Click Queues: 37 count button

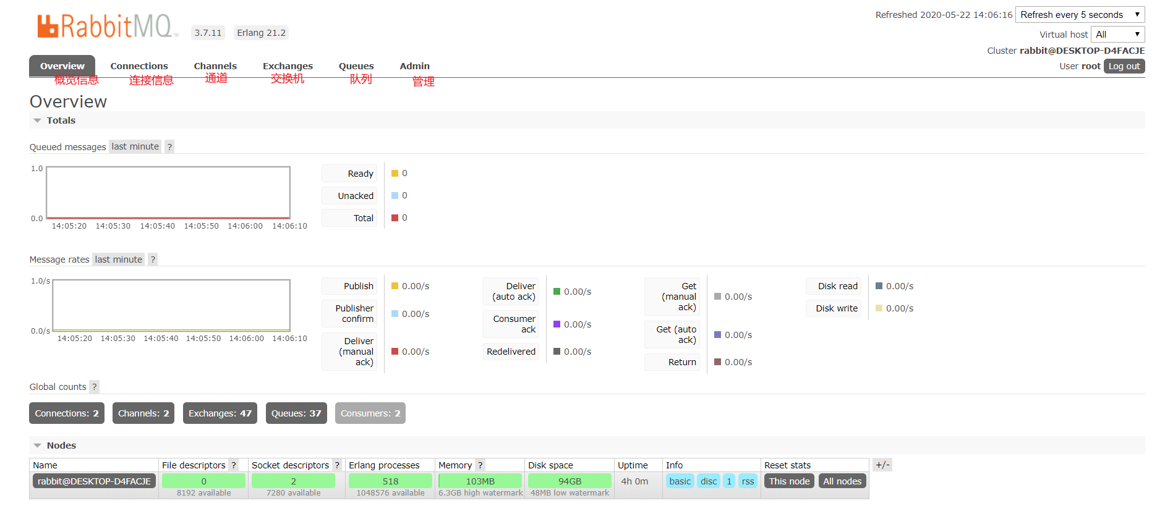tap(296, 413)
